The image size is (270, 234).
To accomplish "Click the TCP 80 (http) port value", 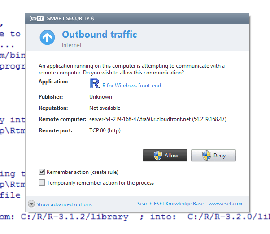I will (x=105, y=130).
